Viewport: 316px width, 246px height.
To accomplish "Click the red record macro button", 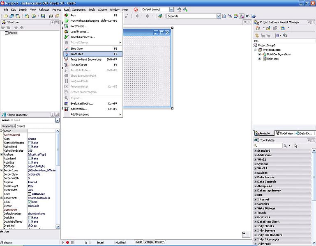I will tap(67, 242).
